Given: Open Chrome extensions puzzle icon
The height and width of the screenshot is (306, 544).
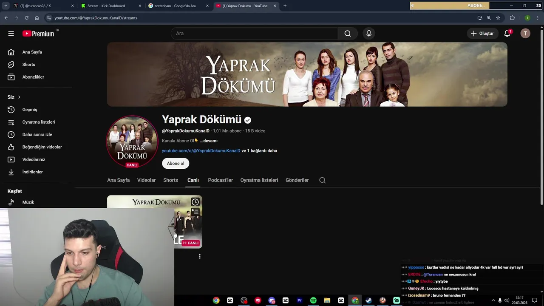Looking at the screenshot, I should click(513, 18).
